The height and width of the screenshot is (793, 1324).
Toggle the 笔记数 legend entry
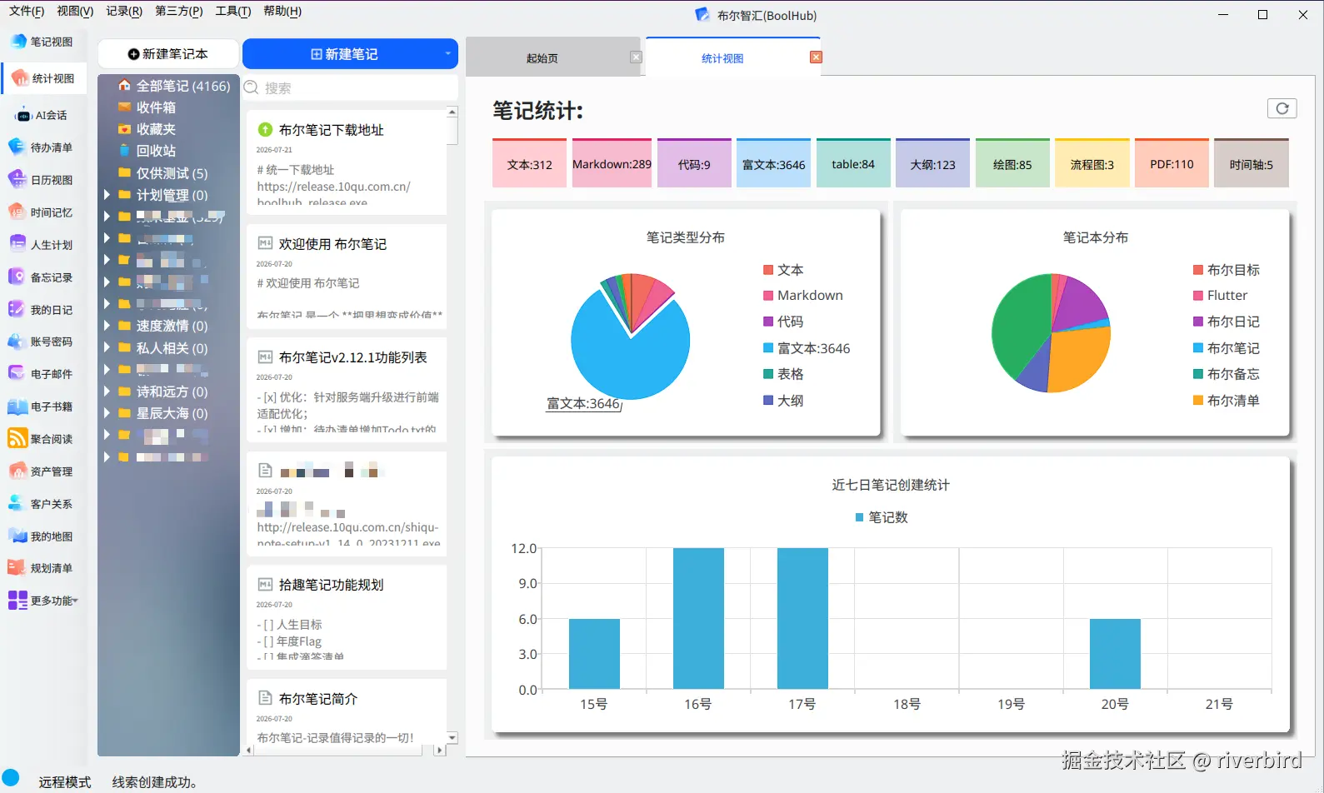[x=882, y=517]
